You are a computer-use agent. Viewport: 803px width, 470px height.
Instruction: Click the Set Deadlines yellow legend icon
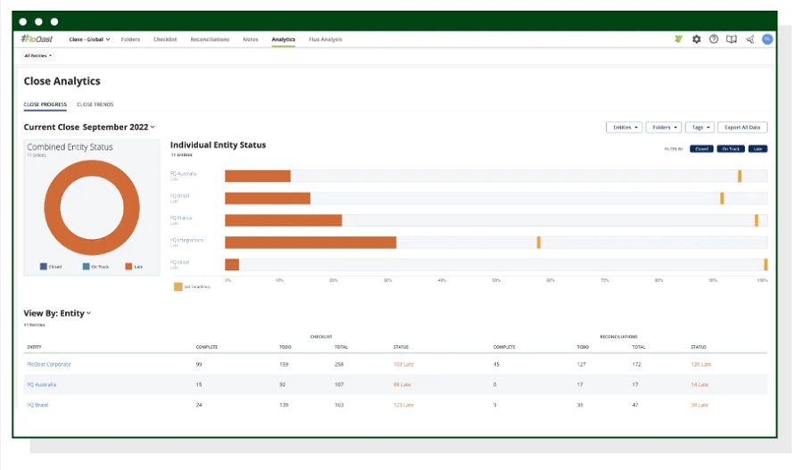click(x=178, y=286)
